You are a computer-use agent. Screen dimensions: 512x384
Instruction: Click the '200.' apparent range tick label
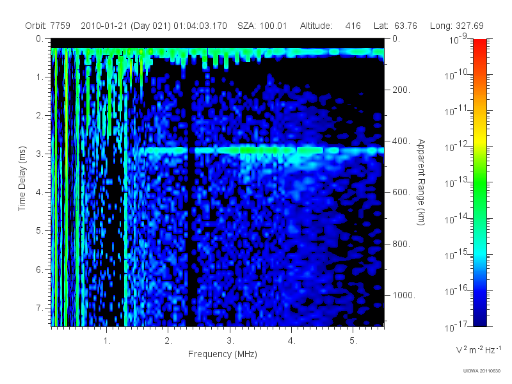click(401, 90)
